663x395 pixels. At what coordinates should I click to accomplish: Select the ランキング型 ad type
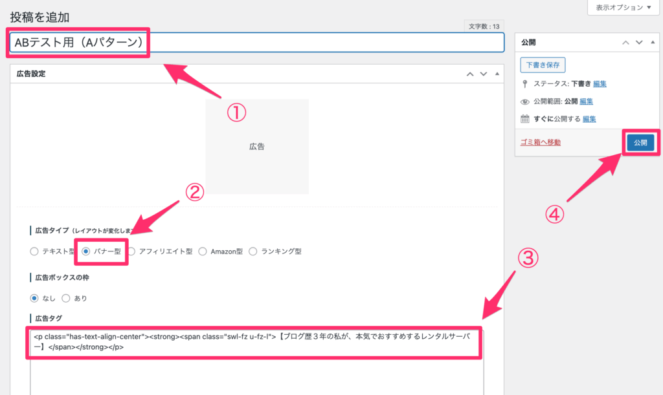[253, 251]
